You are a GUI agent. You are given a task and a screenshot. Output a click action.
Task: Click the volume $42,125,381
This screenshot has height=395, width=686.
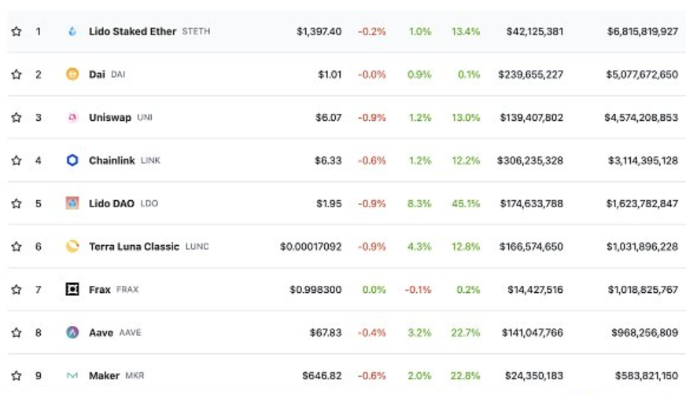pos(535,31)
